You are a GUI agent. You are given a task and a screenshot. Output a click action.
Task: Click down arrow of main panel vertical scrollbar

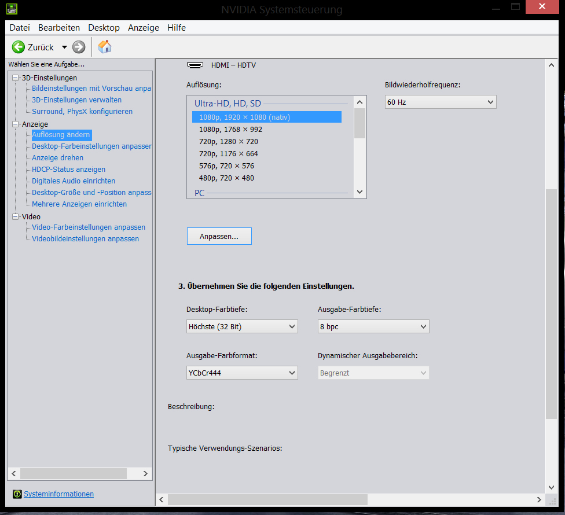coord(551,487)
